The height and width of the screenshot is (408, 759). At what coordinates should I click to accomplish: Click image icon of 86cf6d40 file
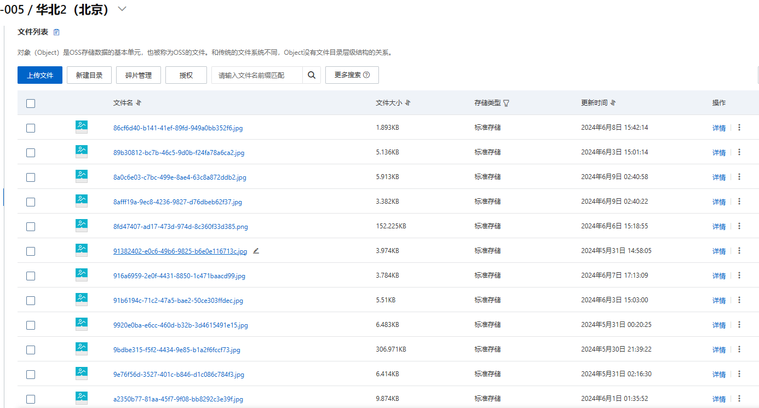click(82, 127)
